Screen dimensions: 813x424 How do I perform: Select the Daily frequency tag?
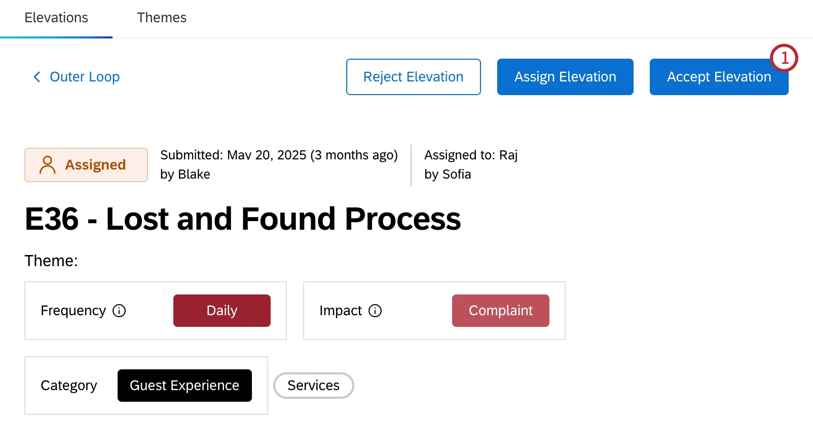click(x=221, y=311)
